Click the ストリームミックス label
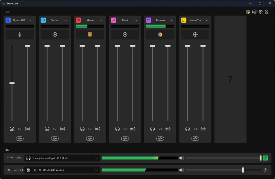 pos(15,170)
